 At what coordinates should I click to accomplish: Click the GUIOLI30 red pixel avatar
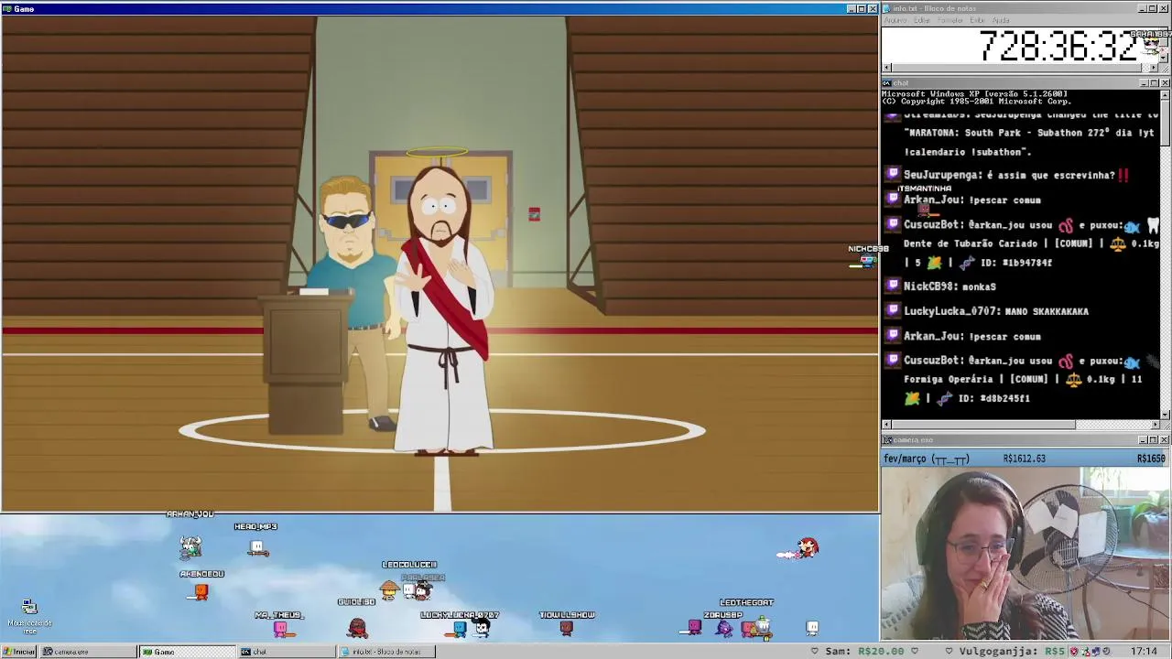click(357, 628)
